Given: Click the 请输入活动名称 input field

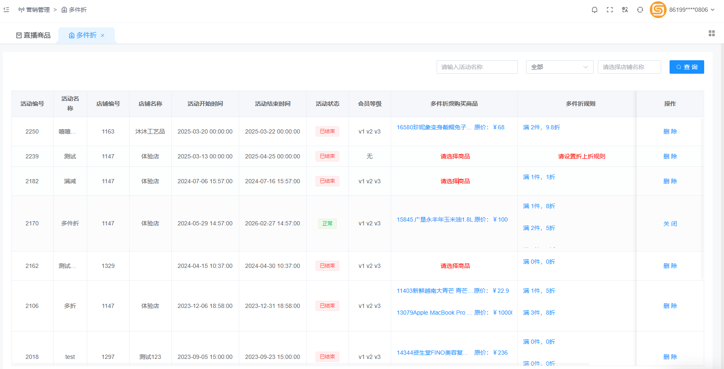Looking at the screenshot, I should click(477, 67).
